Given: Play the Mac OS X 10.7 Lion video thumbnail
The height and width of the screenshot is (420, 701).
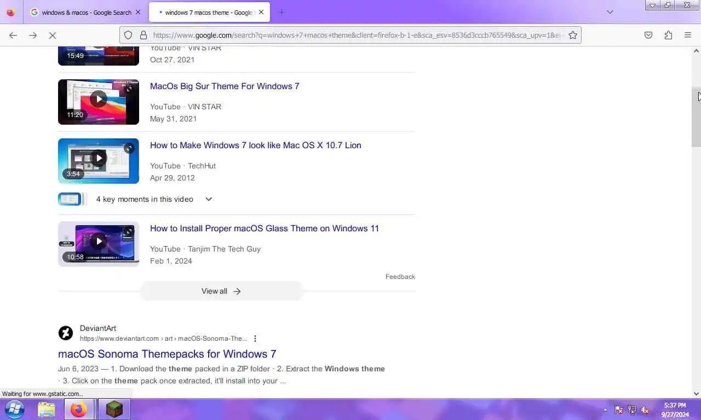Looking at the screenshot, I should [x=99, y=161].
